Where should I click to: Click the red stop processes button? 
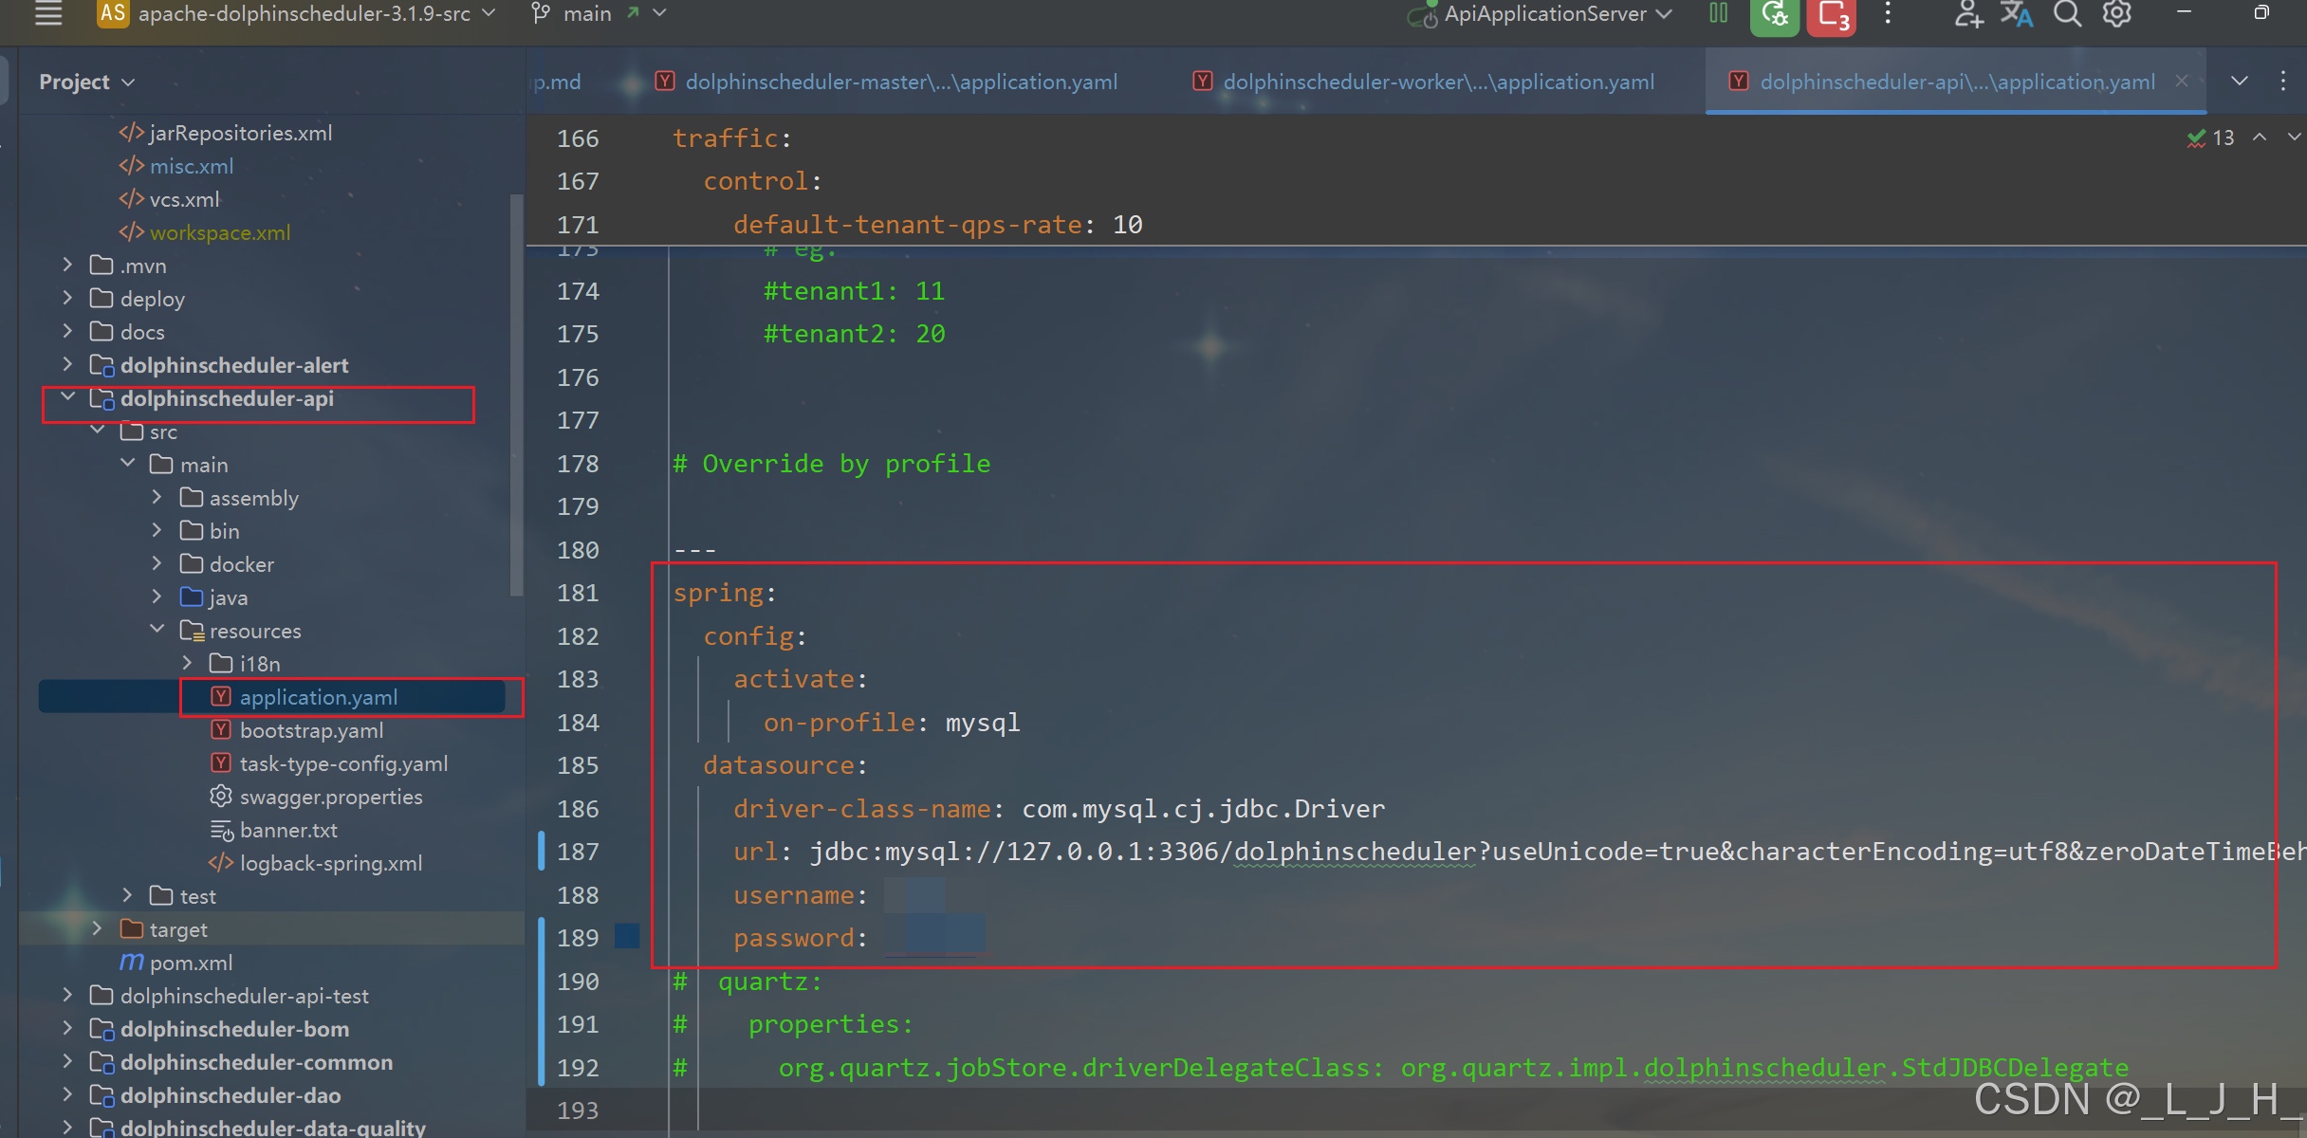(x=1830, y=15)
